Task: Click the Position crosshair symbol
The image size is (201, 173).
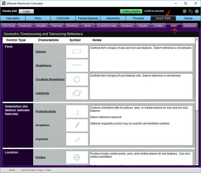Action: (77, 158)
